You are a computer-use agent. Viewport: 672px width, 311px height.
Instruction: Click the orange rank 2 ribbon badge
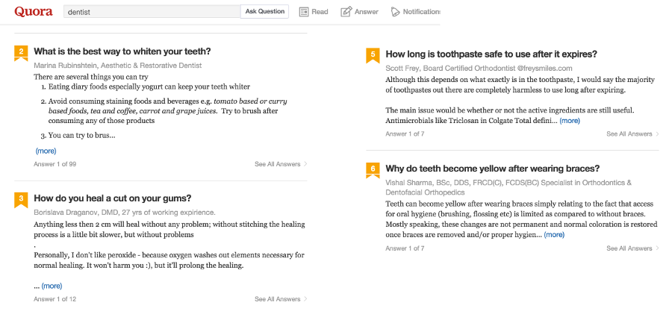(21, 54)
